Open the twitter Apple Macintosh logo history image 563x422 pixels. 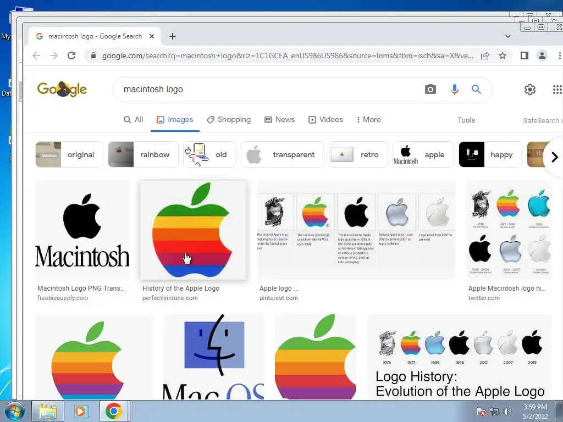[x=510, y=230]
